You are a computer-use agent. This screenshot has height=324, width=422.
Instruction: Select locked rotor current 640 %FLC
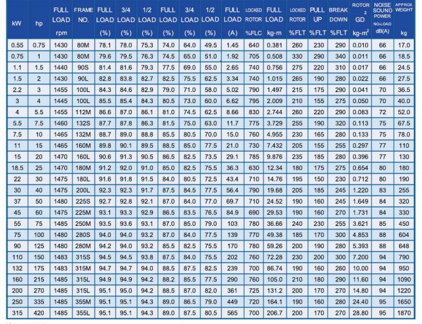click(254, 46)
